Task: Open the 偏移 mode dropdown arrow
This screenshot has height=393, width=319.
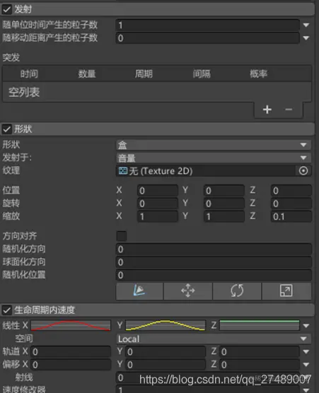Action: tap(306, 365)
